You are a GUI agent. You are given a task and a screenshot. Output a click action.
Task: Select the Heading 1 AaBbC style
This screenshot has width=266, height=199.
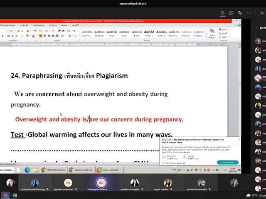[149, 33]
